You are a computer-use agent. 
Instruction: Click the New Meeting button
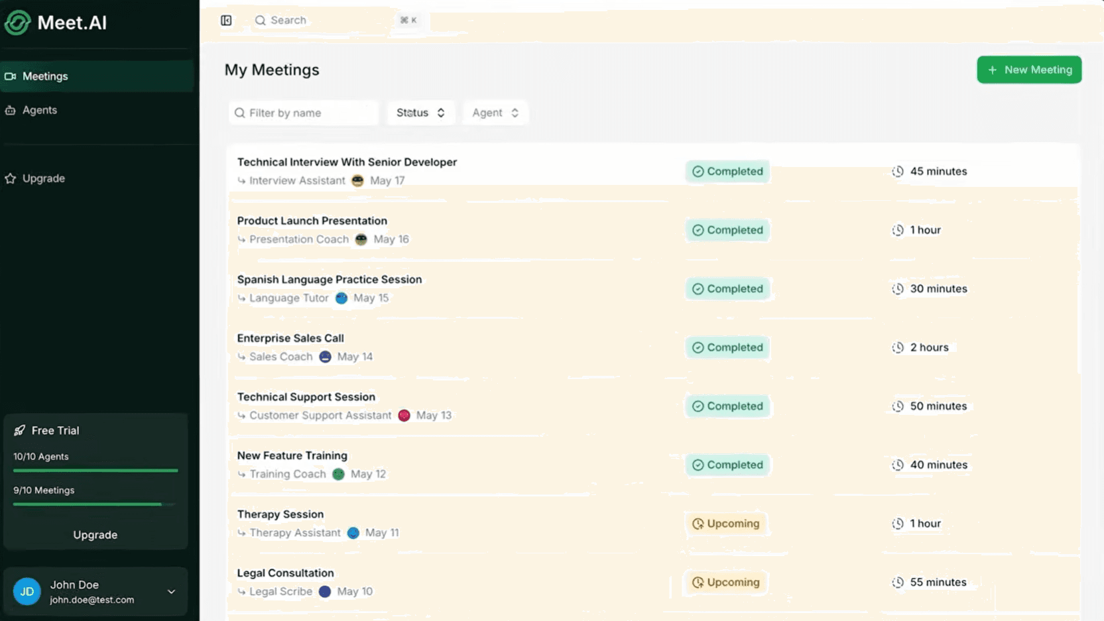pos(1029,70)
